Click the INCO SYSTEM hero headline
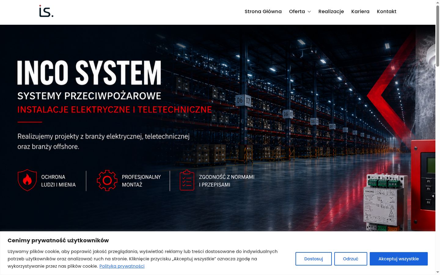The width and height of the screenshot is (440, 275). click(89, 72)
